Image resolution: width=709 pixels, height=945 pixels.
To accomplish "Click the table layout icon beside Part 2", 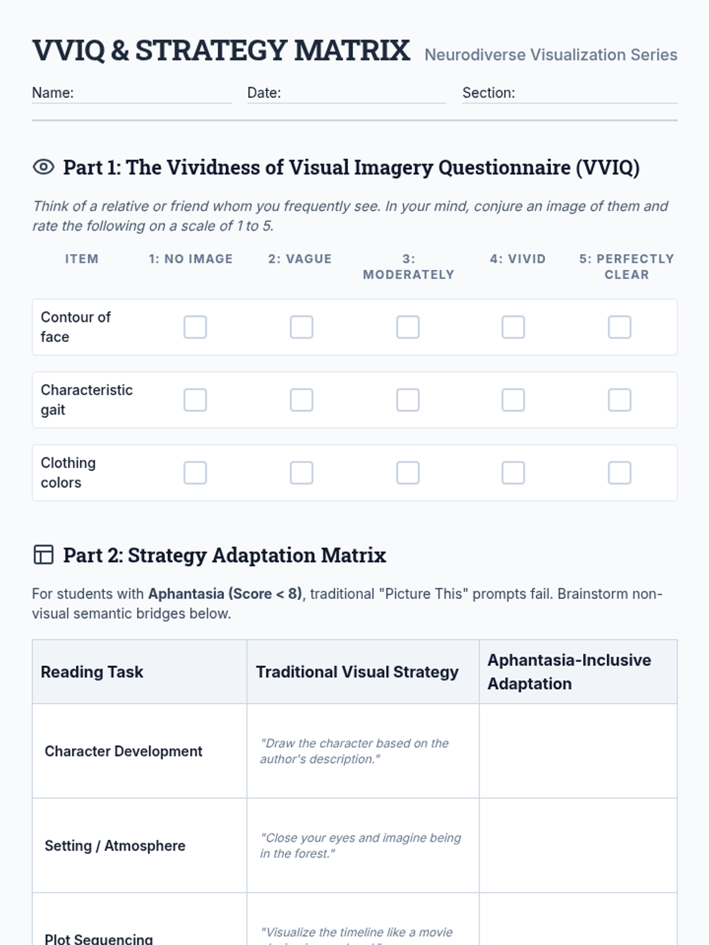I will 43,555.
